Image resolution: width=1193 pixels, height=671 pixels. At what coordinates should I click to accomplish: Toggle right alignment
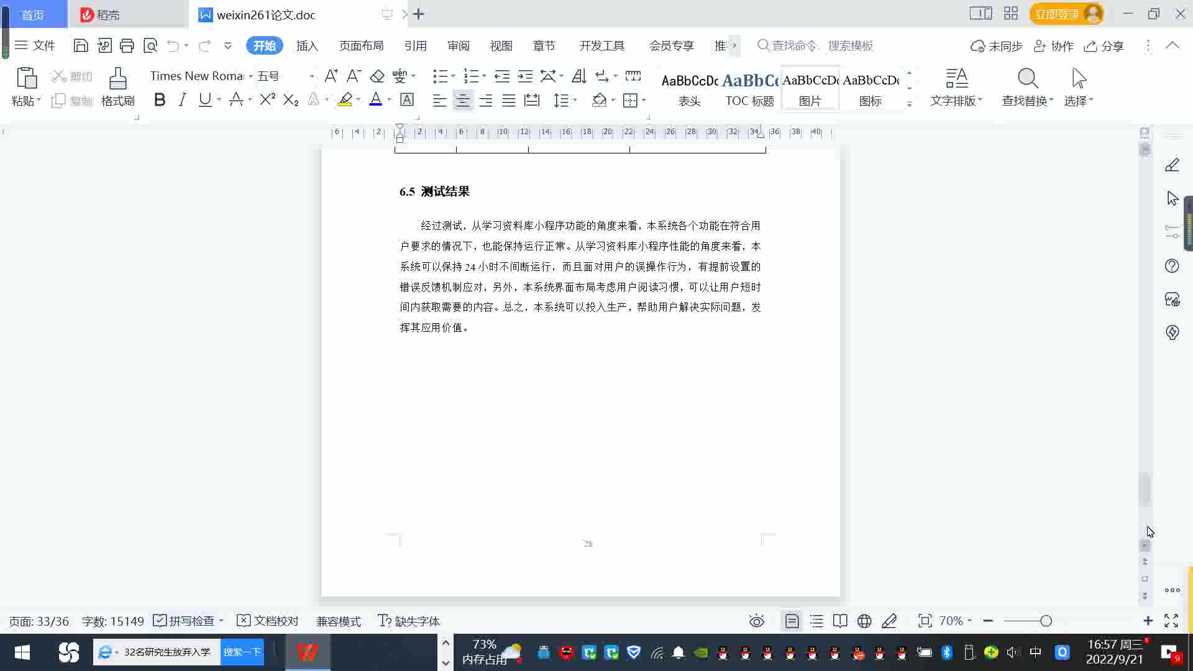[x=486, y=100]
